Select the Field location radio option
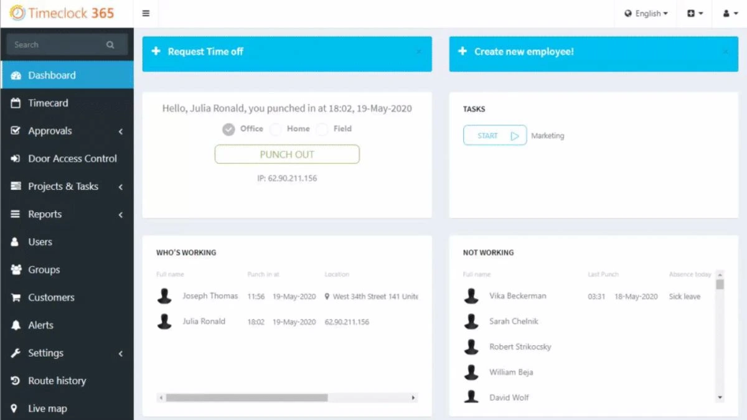Viewport: 747px width, 420px height. tap(322, 129)
